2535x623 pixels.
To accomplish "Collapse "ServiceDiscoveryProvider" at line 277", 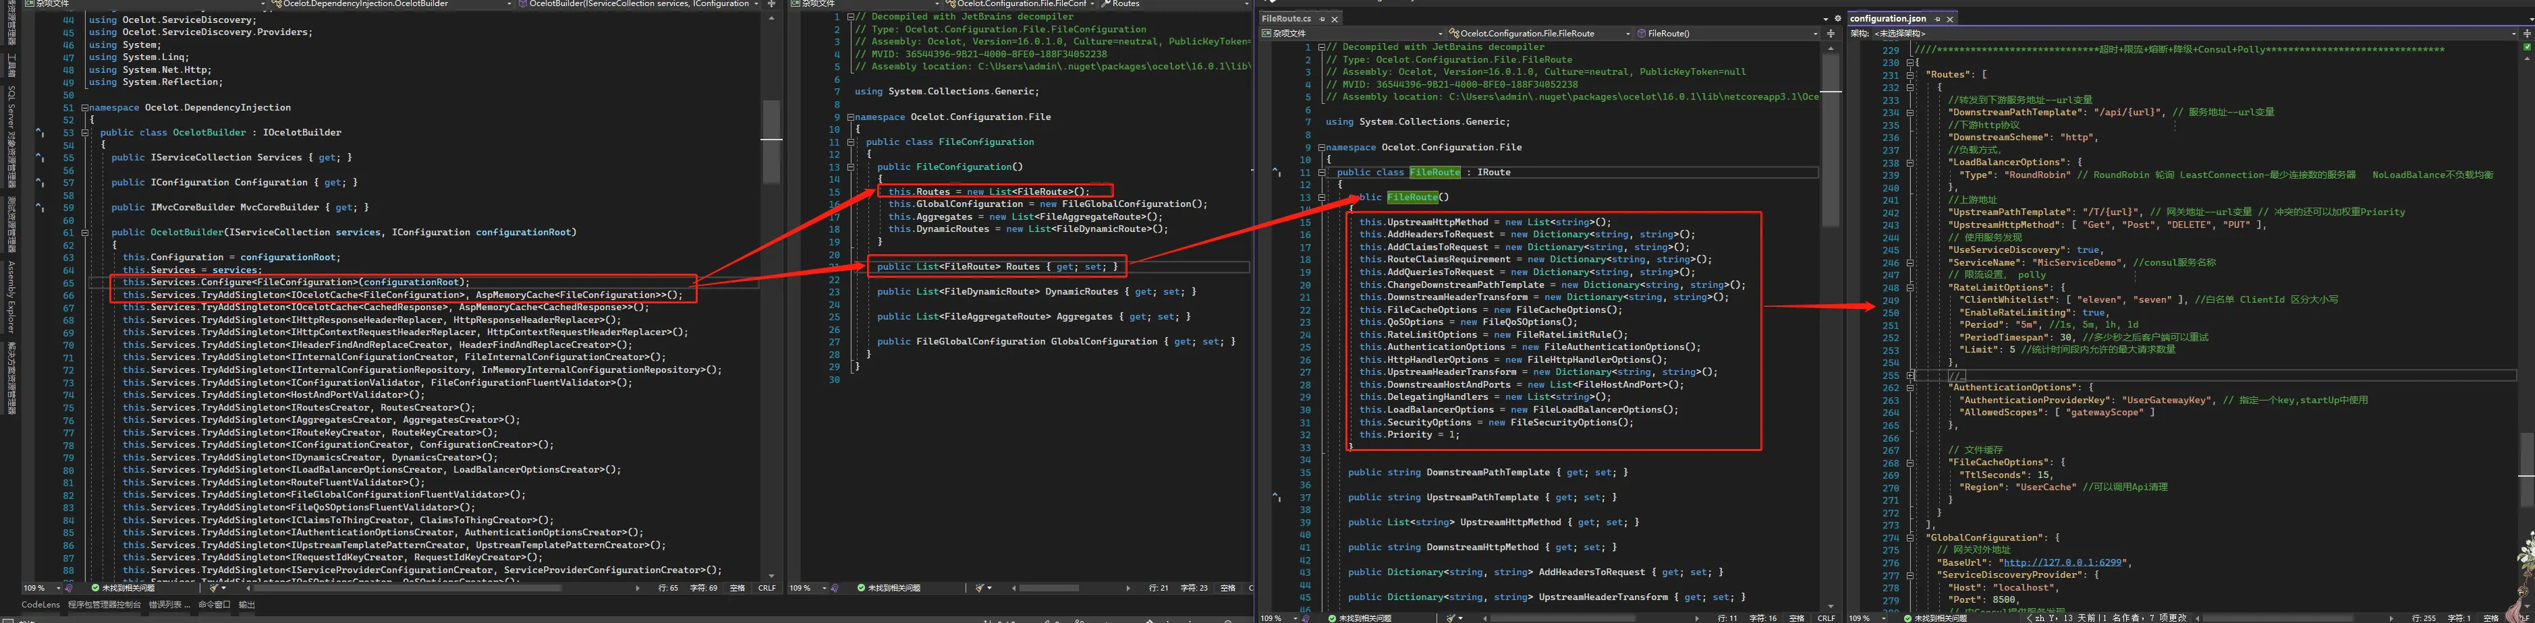I will (1910, 576).
